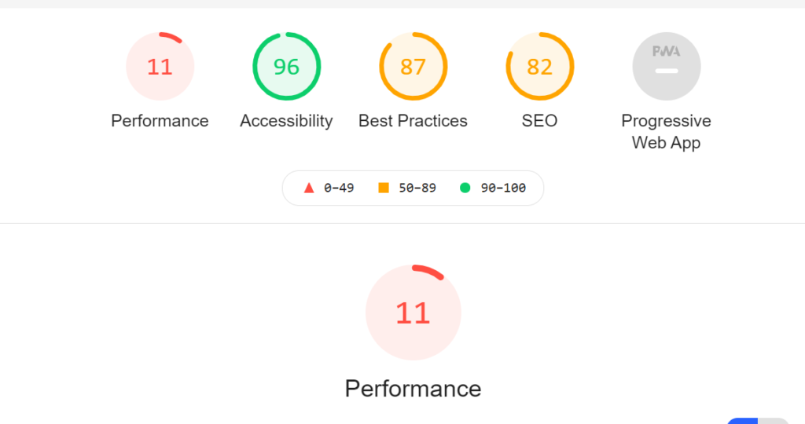Open the top Performance score gauge showing 11

click(160, 66)
